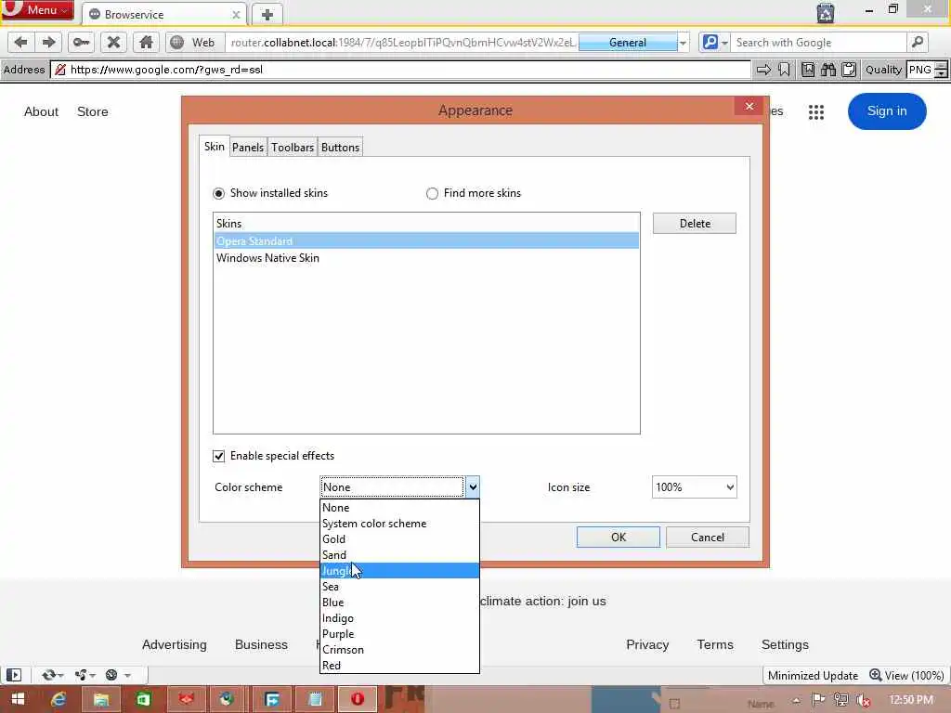The image size is (951, 713).
Task: Choose Sea color scheme option
Action: click(x=399, y=587)
